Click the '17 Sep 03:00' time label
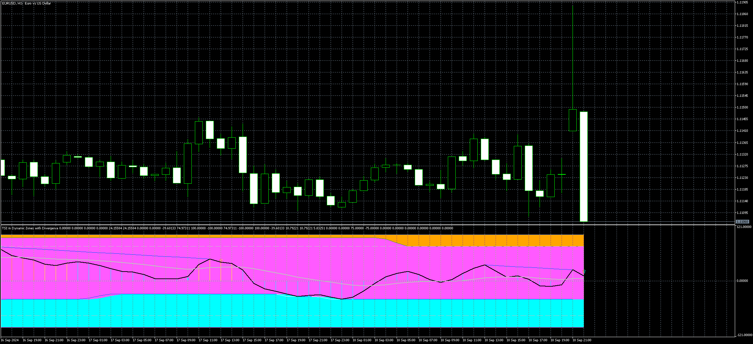Screen dimensions: 753x344 [120, 340]
